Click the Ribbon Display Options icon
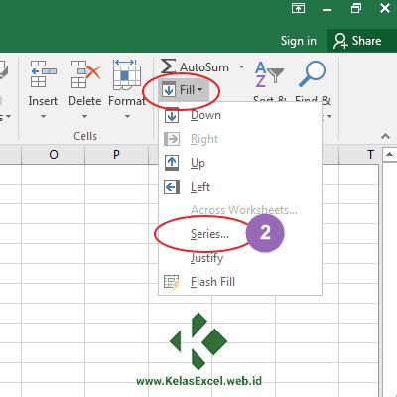397x397 pixels. pos(298,8)
